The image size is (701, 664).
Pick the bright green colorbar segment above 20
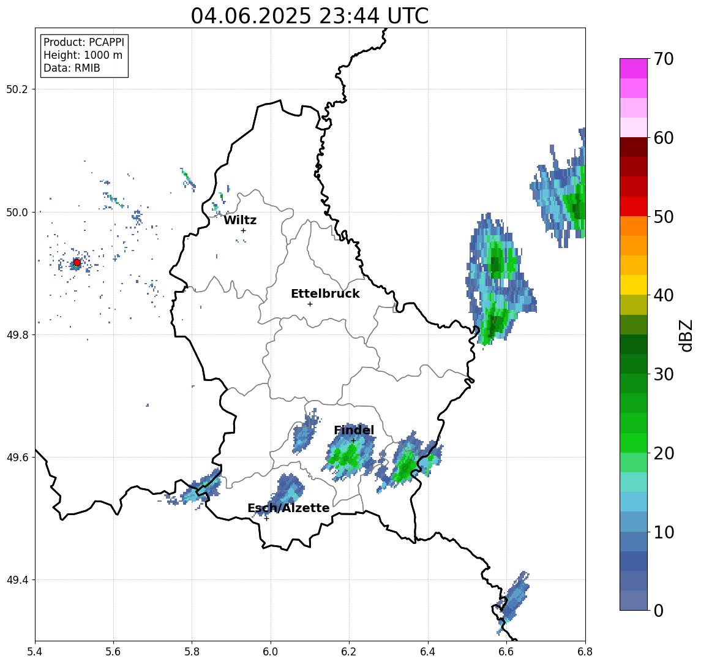pyautogui.click(x=634, y=442)
